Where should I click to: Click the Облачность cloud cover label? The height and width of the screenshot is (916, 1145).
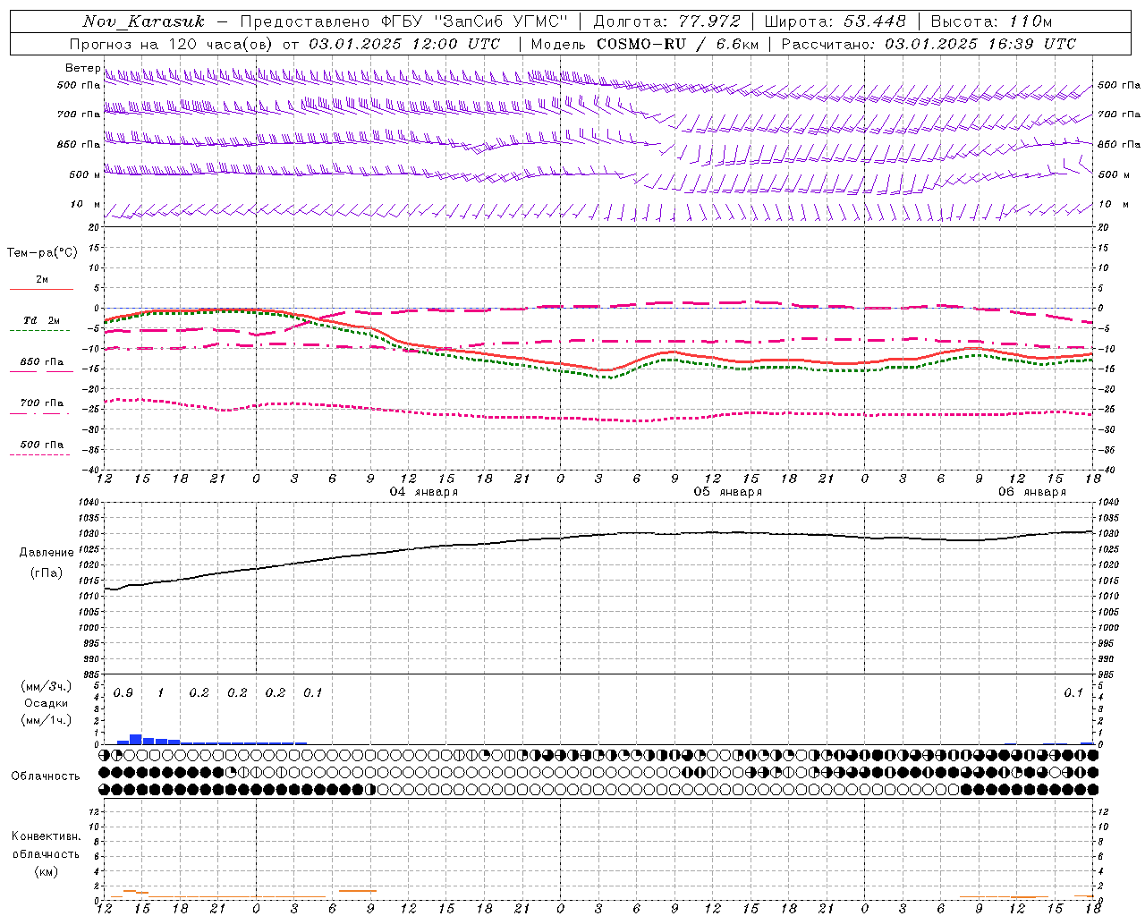tap(46, 776)
